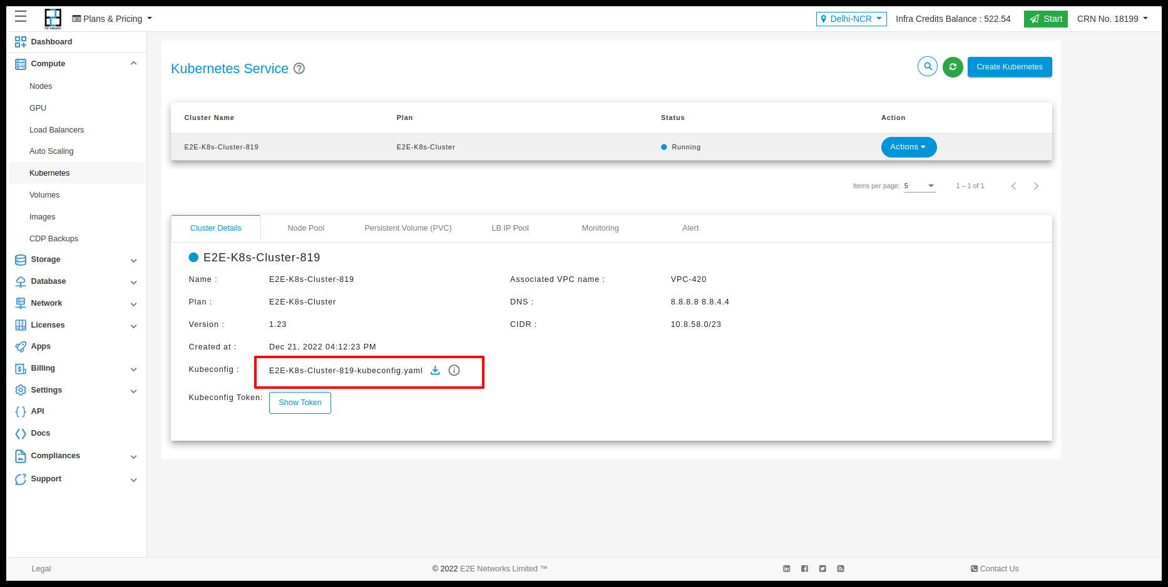
Task: Expand the Billing section chevron
Action: pyautogui.click(x=133, y=369)
